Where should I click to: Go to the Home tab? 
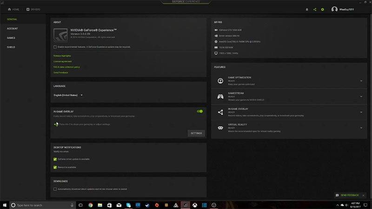pyautogui.click(x=13, y=9)
